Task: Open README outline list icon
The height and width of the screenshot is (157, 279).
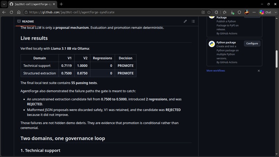Action: coord(193,21)
